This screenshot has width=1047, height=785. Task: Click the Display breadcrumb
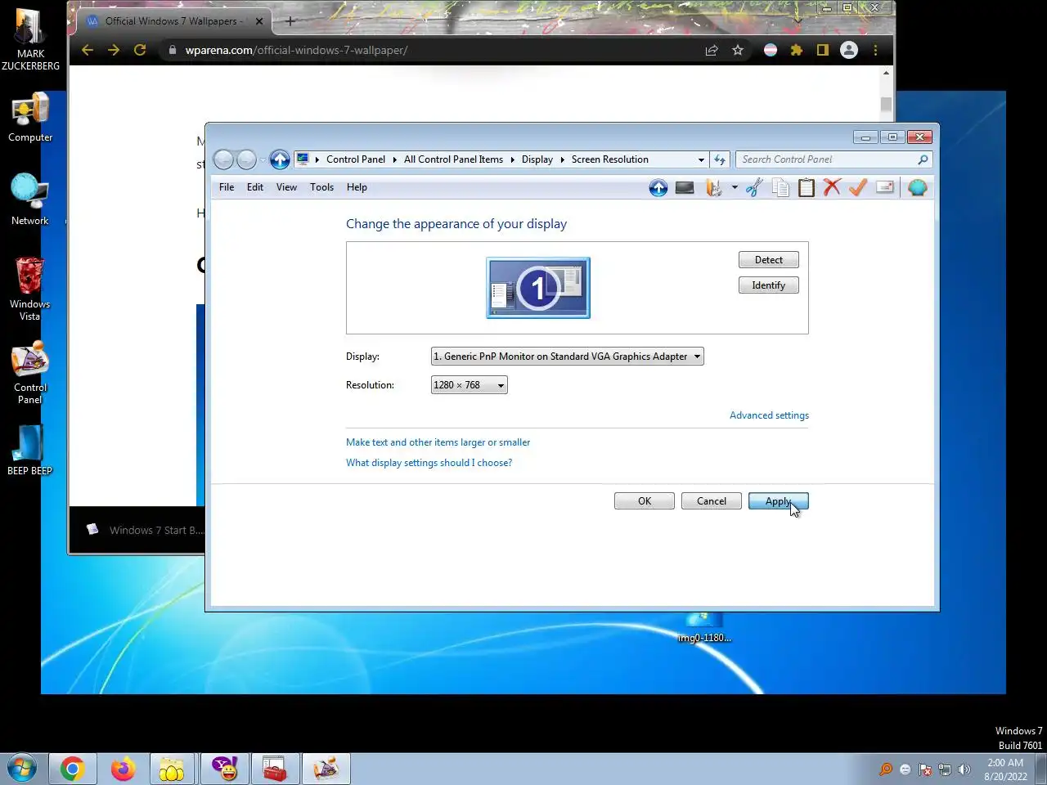pyautogui.click(x=537, y=159)
